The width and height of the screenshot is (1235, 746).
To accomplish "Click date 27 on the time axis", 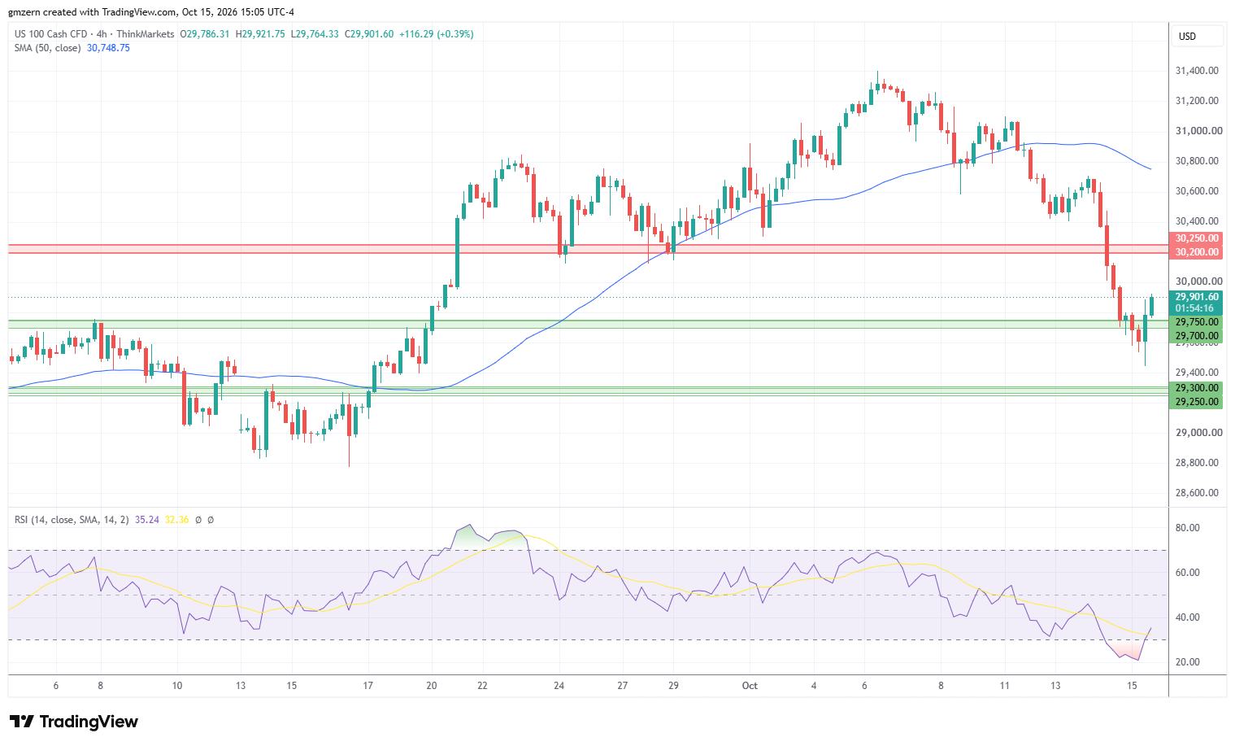I will click(x=622, y=686).
